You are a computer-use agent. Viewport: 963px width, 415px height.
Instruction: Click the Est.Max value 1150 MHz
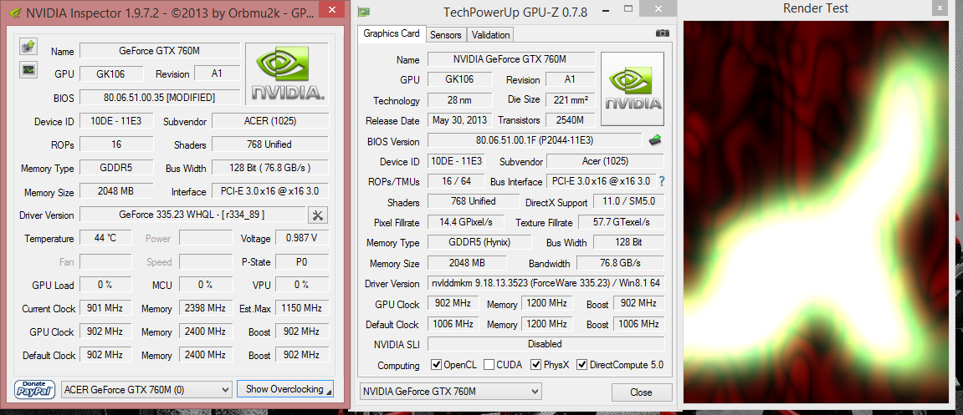(302, 308)
